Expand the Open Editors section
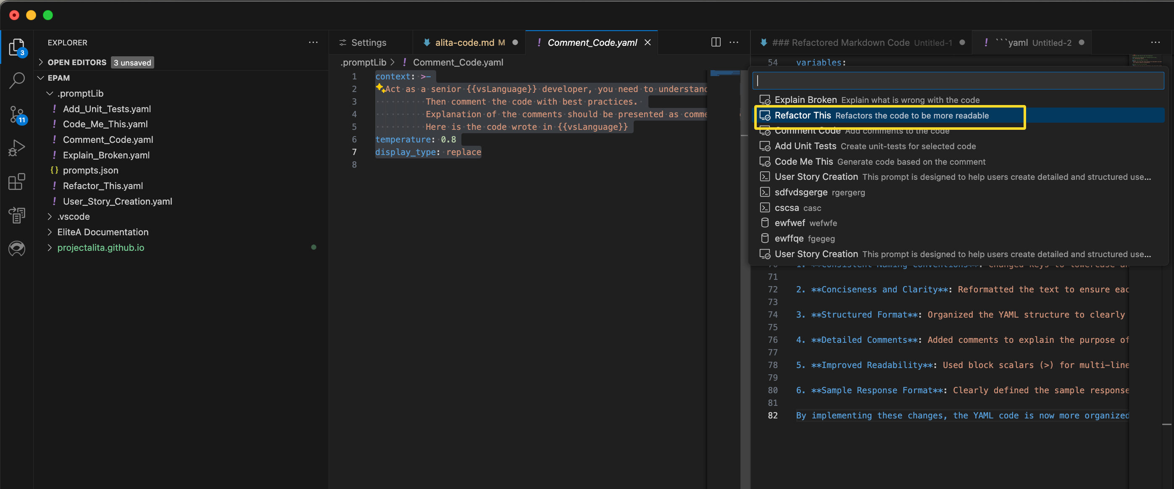Screen dimensions: 1174x489 [41, 62]
